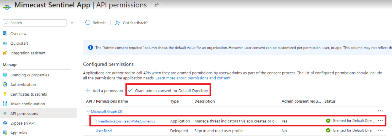Open more options for the Microsoft Graph row
The width and height of the screenshot is (392, 137).
(x=380, y=111)
